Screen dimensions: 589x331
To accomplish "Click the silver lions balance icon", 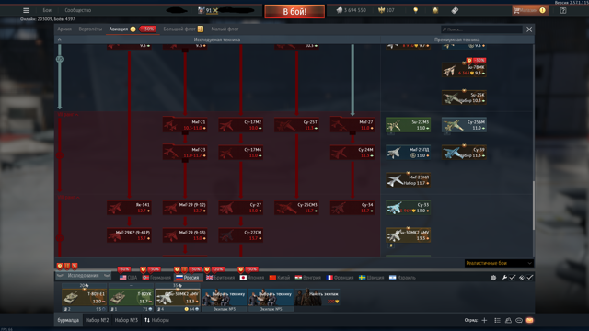I will coord(339,10).
